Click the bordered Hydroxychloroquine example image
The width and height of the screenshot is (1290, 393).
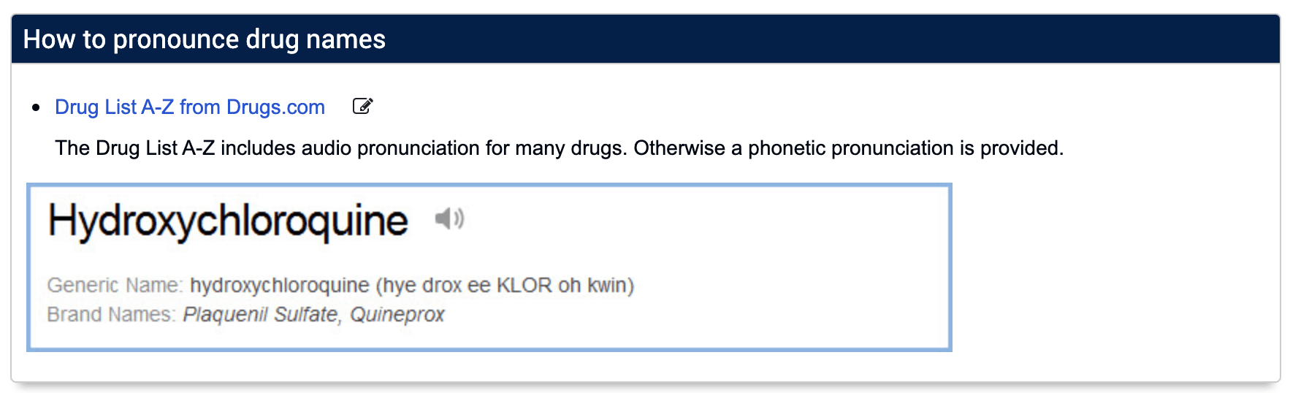point(489,267)
